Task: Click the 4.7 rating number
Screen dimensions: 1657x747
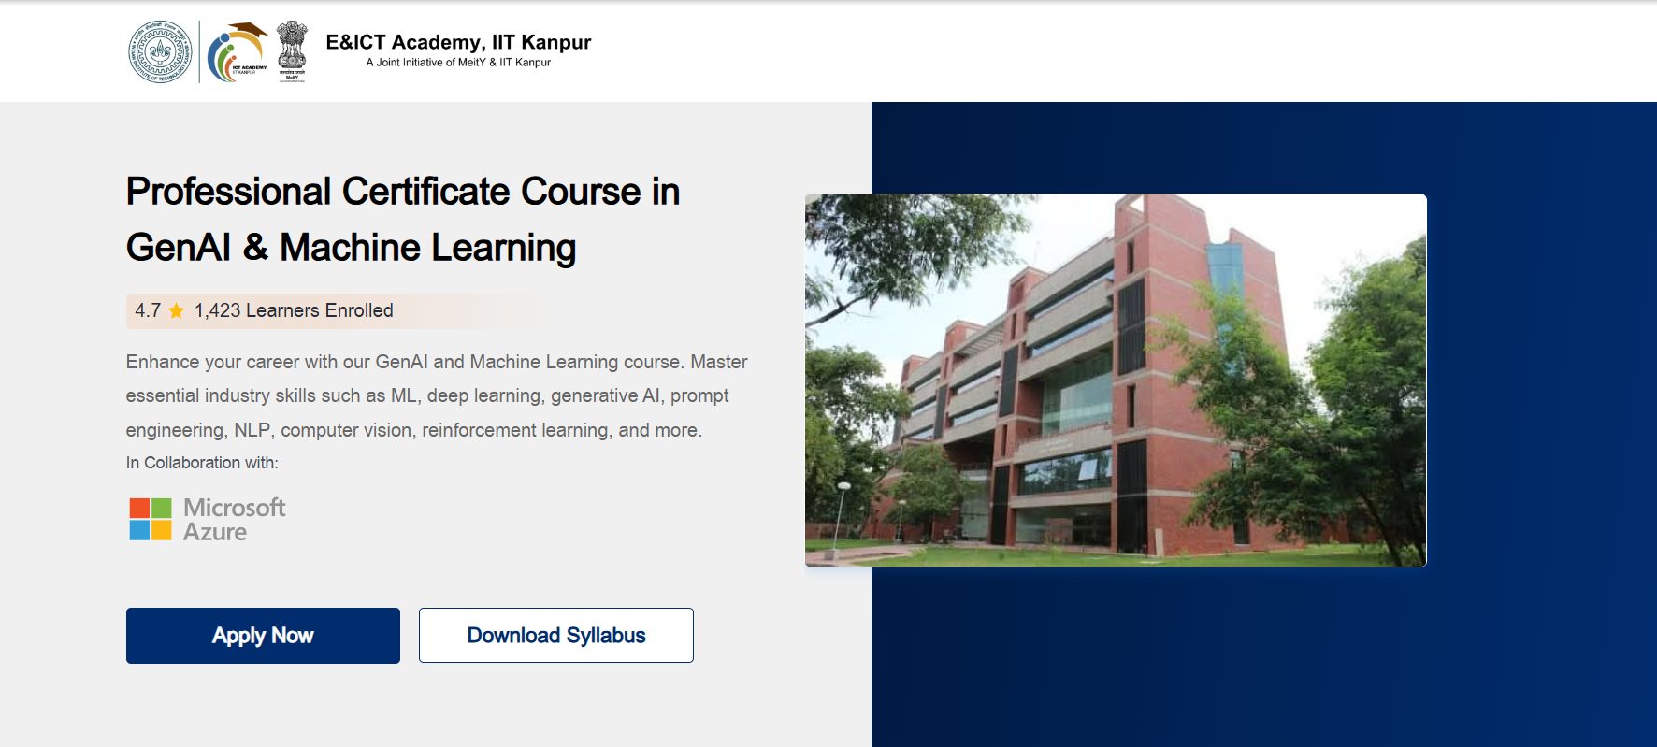Action: [x=148, y=311]
